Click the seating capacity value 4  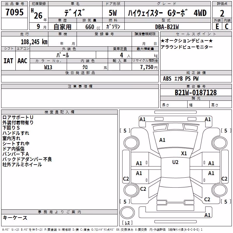tap(121, 55)
